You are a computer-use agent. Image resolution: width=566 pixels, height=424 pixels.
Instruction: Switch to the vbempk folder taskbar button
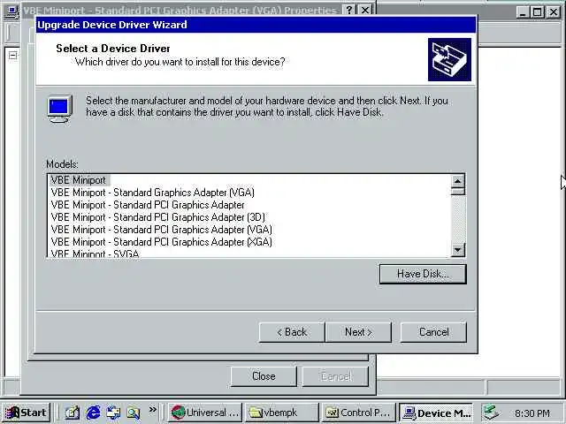tap(282, 413)
